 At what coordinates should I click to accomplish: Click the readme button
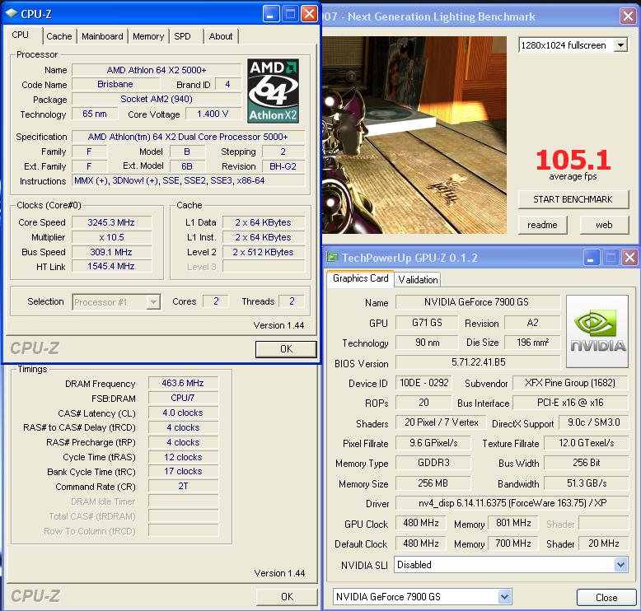(542, 225)
